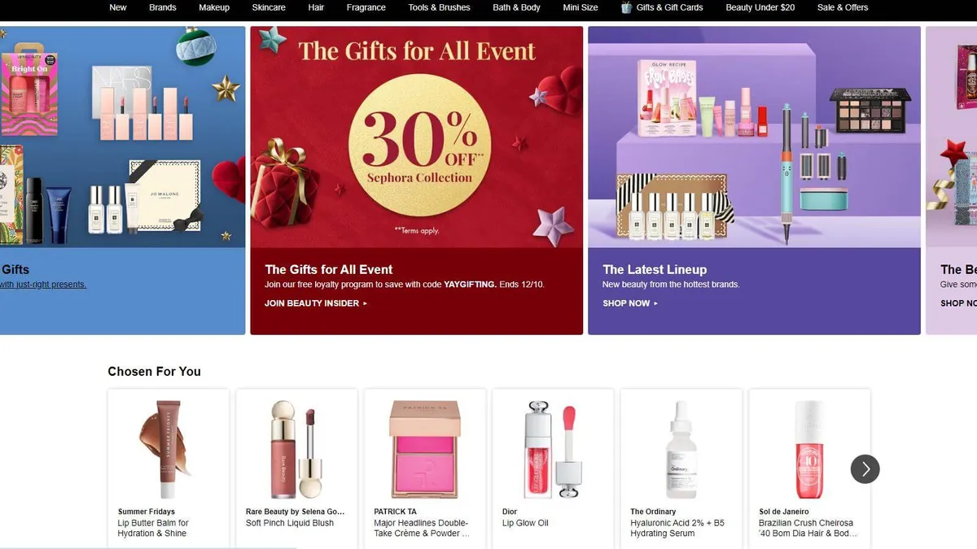Open the Brands menu
The width and height of the screenshot is (977, 549).
tap(163, 7)
